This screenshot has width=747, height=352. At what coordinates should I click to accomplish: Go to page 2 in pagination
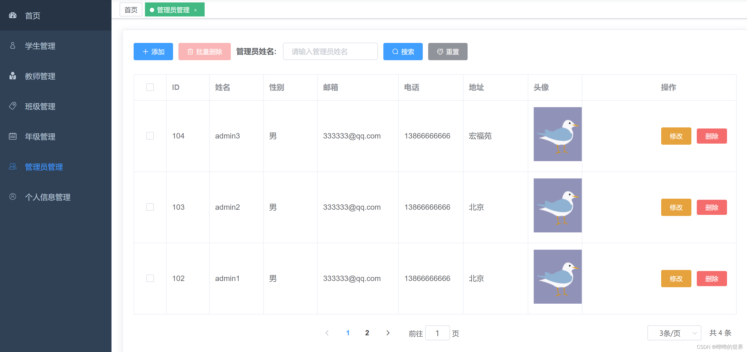click(x=367, y=333)
